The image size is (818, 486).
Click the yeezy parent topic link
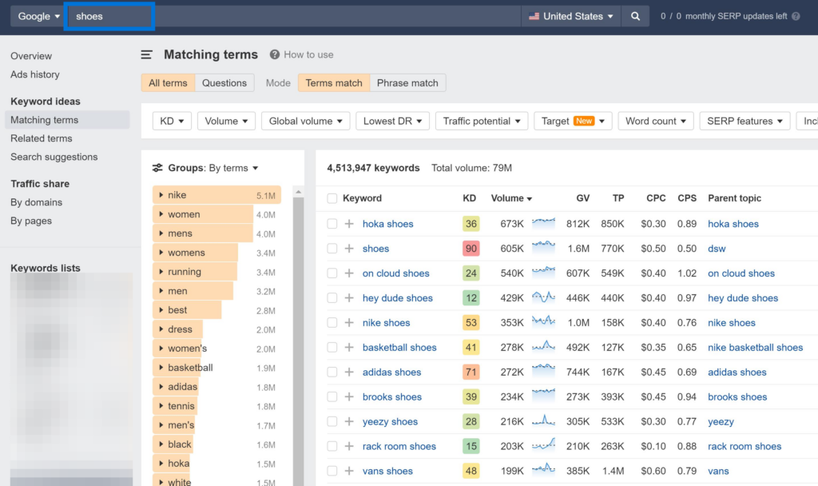[x=721, y=421]
